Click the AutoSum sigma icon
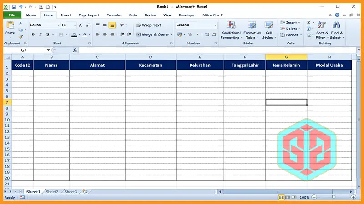This screenshot has height=204, width=364. (x=308, y=22)
